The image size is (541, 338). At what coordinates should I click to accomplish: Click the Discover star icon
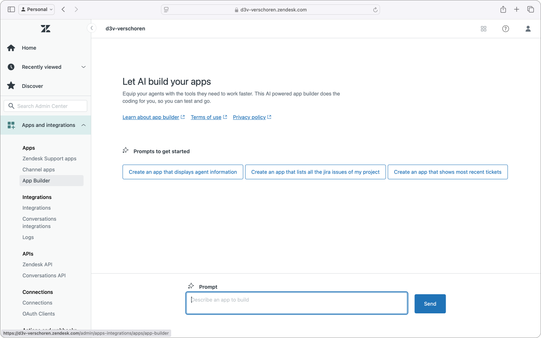11,86
